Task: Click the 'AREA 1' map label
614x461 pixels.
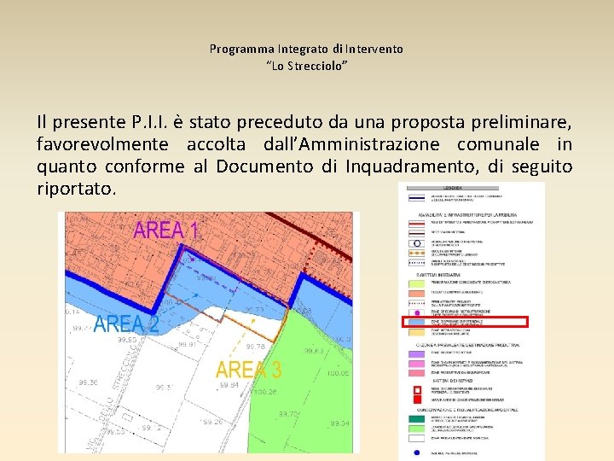Action: tap(166, 230)
